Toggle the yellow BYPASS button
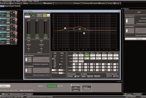Image resolution: width=146 pixels, height=98 pixels. pos(45,16)
